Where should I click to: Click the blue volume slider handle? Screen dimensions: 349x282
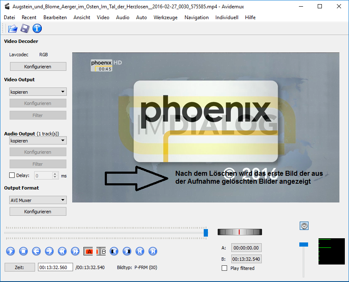tap(303, 244)
